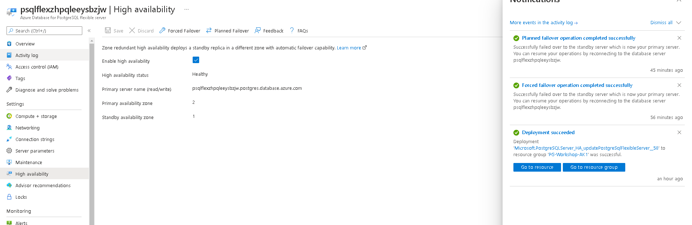This screenshot has width=692, height=225.
Task: Dismiss the Forced failover notification
Action: pos(679,85)
